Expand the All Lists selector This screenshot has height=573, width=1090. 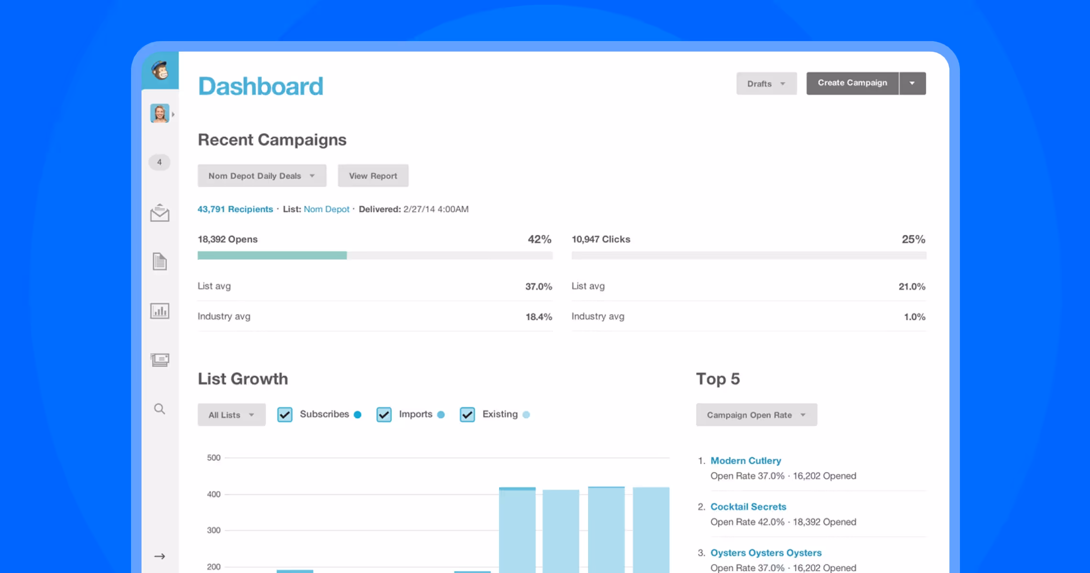click(x=231, y=414)
